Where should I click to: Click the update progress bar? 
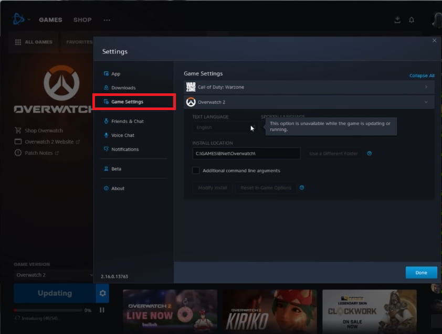pos(48,310)
